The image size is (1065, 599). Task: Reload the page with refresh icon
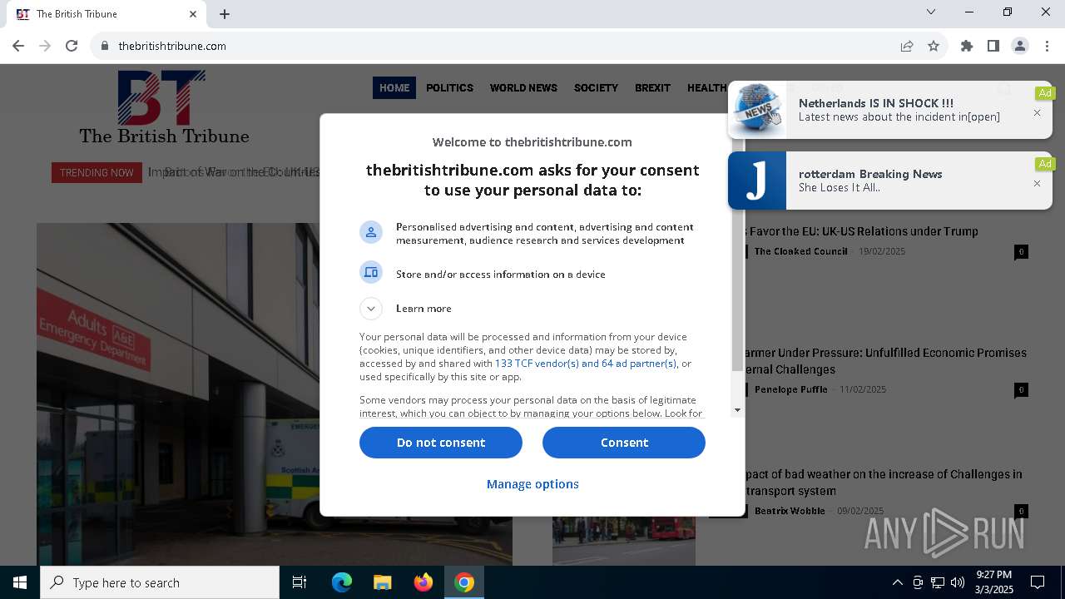[72, 46]
